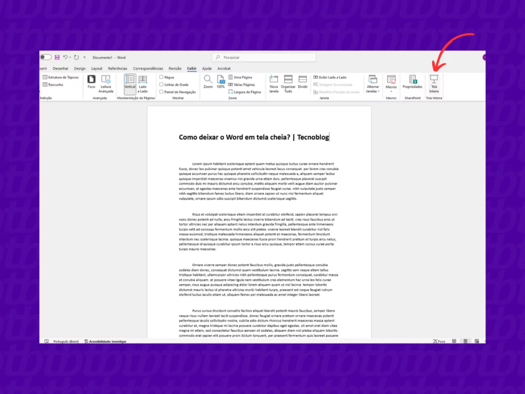Toggle the AutoSave switch in the title bar
This screenshot has width=525, height=394.
46,57
